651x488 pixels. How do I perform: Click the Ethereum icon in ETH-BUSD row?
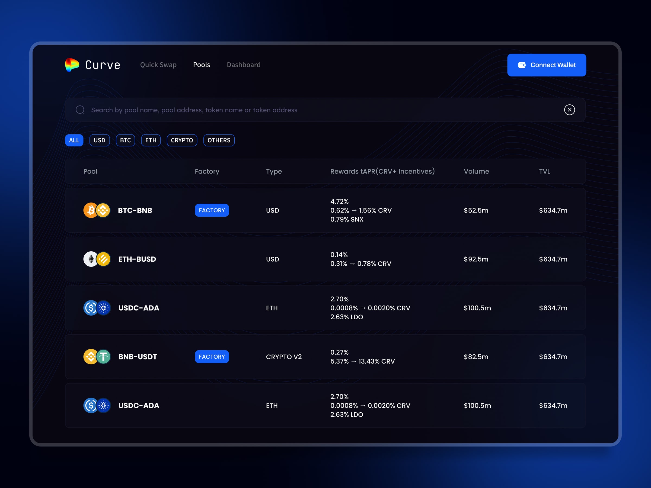91,259
